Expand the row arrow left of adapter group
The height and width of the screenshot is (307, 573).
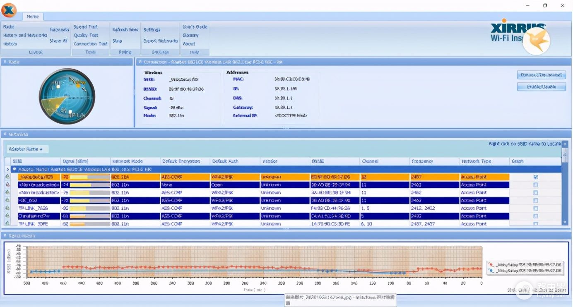[x=7, y=169]
